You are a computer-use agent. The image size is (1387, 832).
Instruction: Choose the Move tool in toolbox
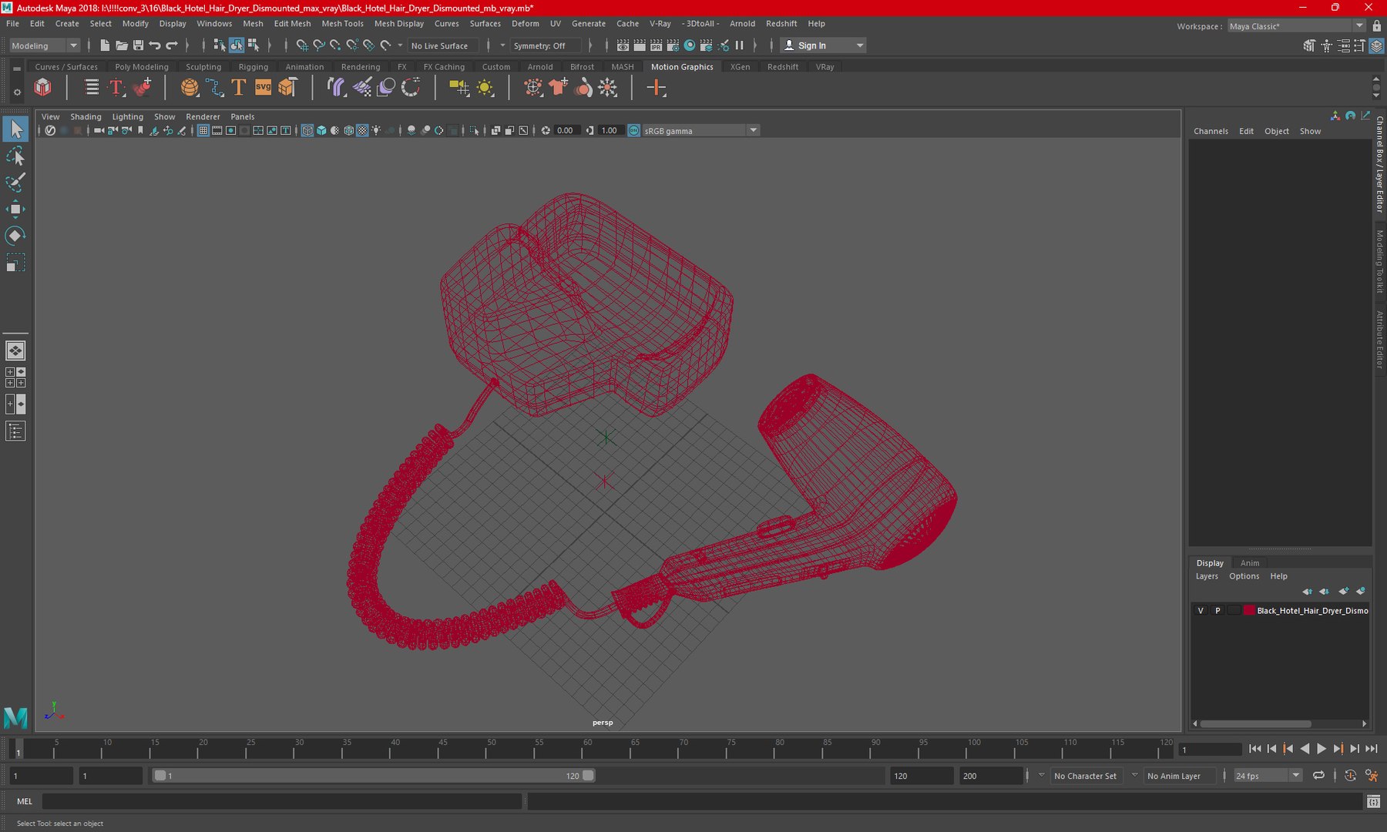point(15,209)
